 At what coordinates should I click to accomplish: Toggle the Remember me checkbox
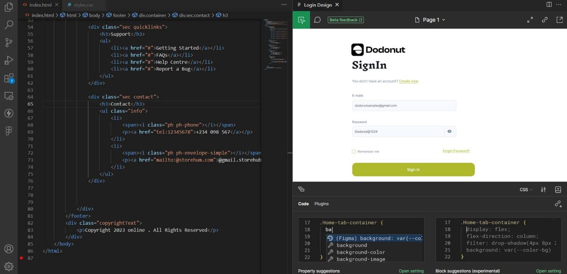coord(354,151)
